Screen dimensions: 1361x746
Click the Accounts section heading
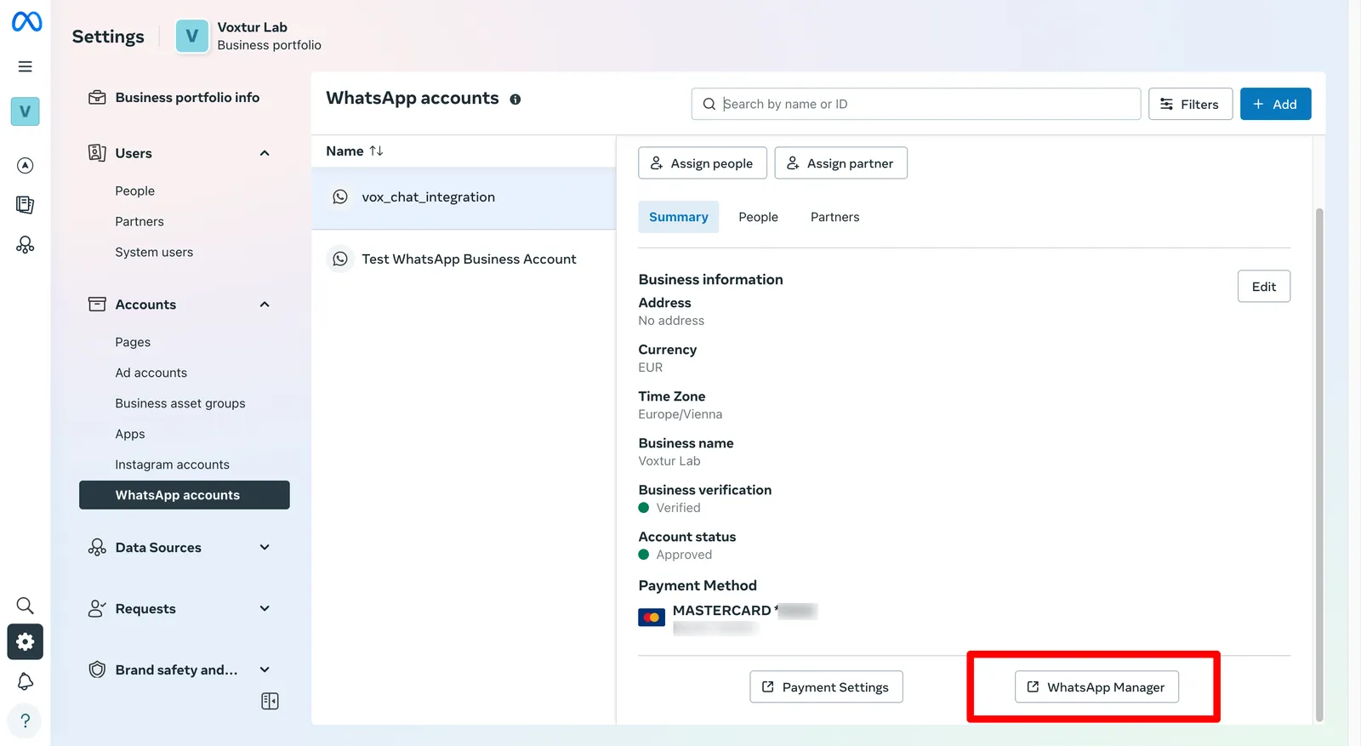click(145, 305)
